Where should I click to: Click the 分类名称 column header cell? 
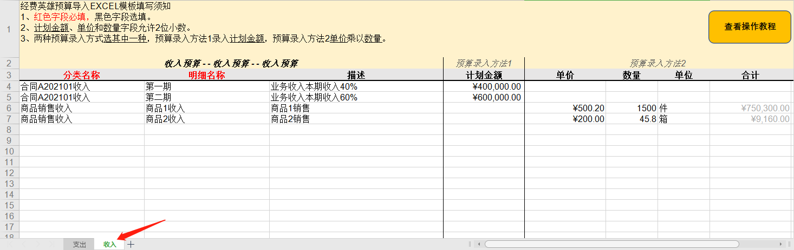82,76
